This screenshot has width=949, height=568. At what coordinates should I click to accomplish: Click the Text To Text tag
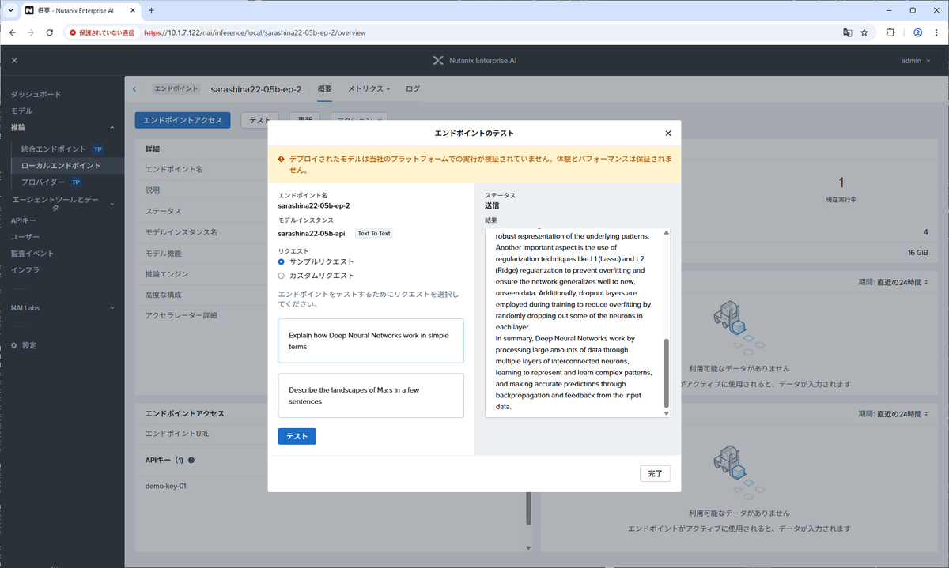tap(374, 234)
